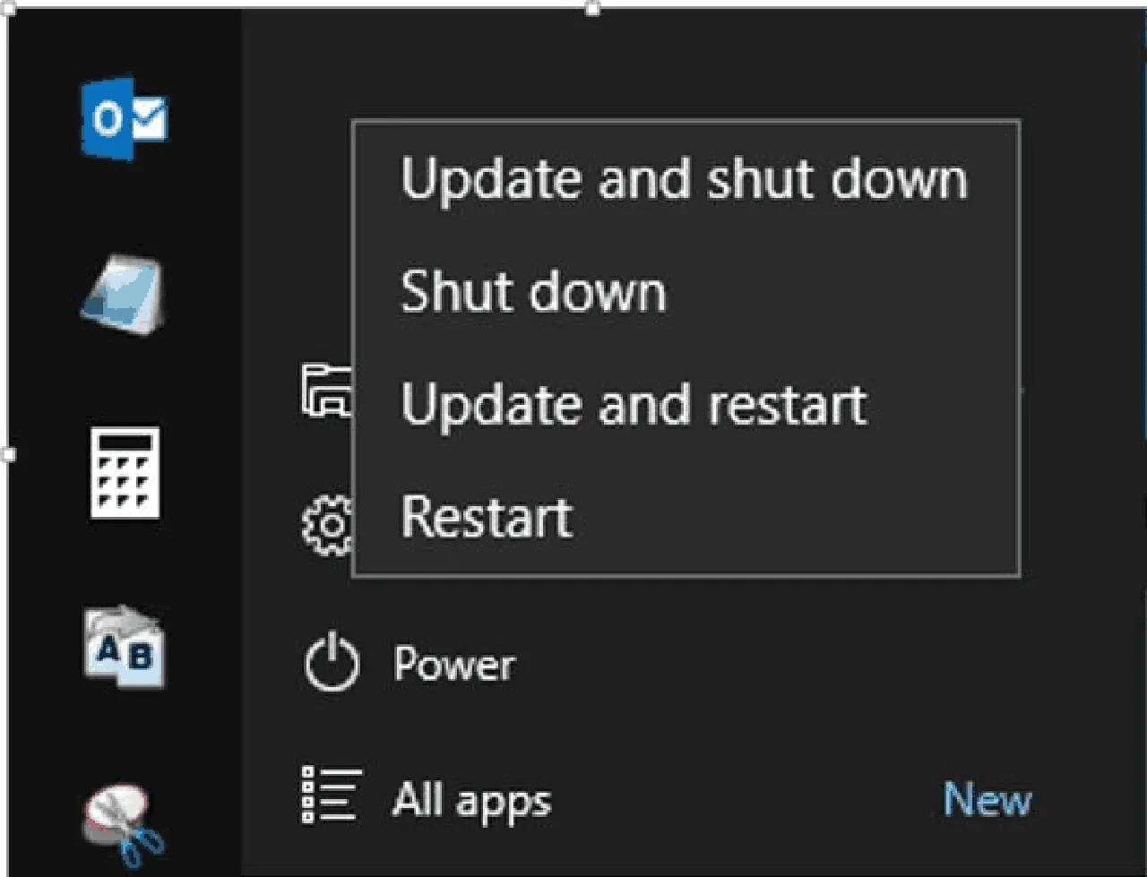Click the left-edge resize handle

tap(11, 455)
